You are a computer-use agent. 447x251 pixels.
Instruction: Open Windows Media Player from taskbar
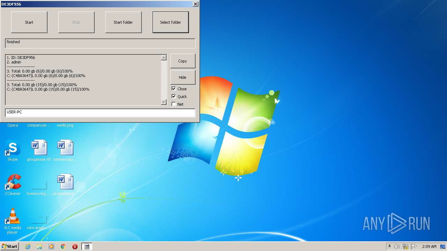[51, 246]
